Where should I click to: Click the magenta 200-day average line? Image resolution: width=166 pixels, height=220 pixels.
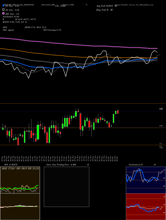point(79,45)
